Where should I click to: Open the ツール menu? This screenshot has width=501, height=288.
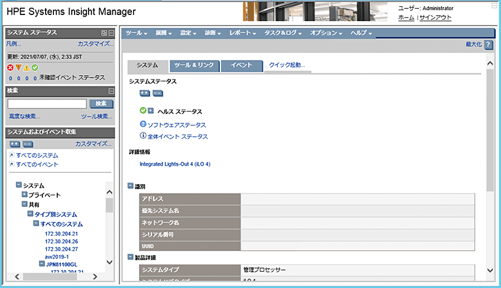[x=136, y=33]
